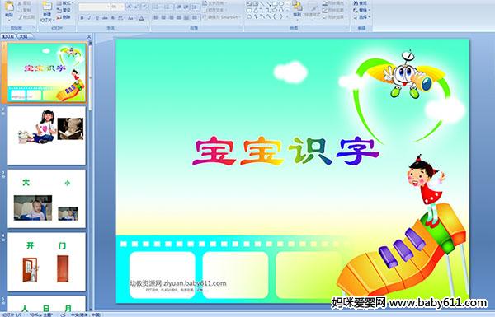The image size is (495, 317).
Task: Toggle Underline formatting
Action: point(97,18)
